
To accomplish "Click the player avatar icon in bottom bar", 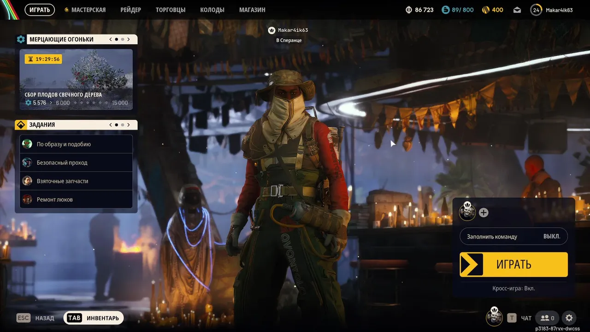I will click(495, 317).
